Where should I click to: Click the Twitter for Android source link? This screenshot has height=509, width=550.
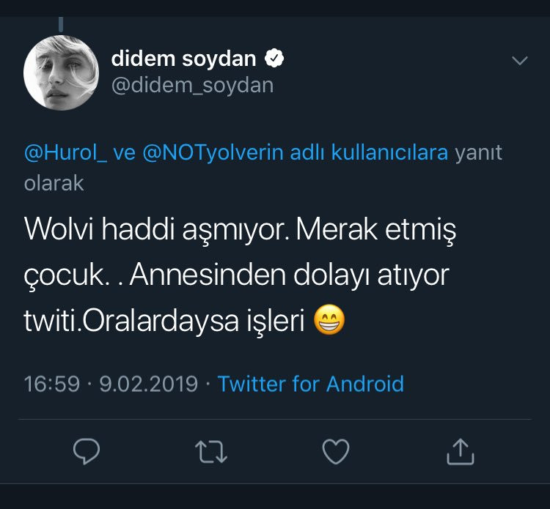[x=311, y=384]
